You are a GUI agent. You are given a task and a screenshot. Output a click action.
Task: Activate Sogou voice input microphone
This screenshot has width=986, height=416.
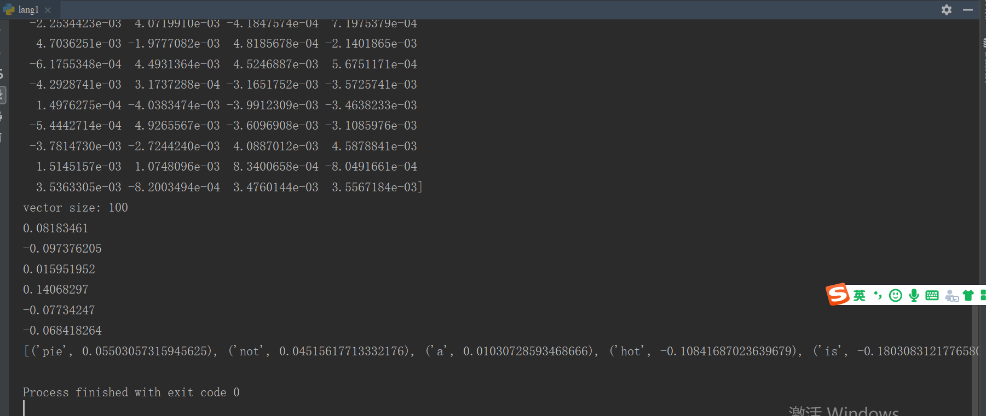pos(914,296)
